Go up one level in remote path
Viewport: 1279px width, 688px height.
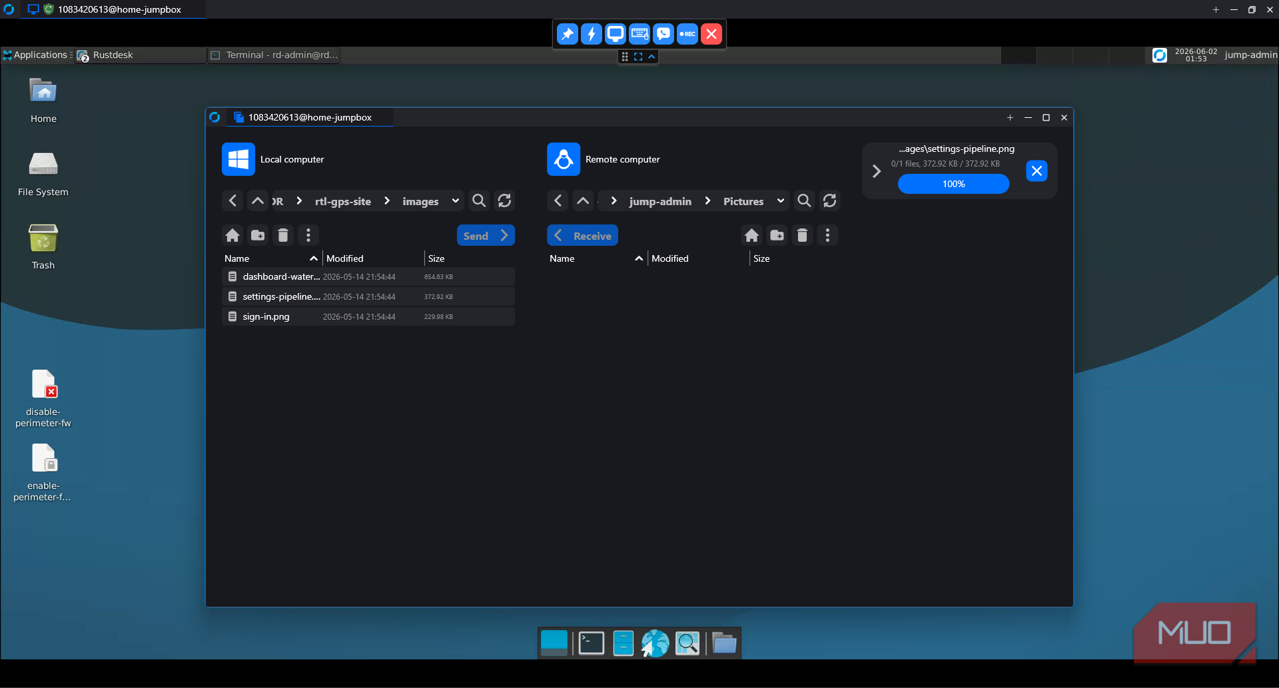tap(583, 200)
